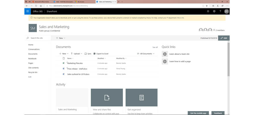Open Pages in the left navigation
254x115 pixels.
[x=31, y=63]
